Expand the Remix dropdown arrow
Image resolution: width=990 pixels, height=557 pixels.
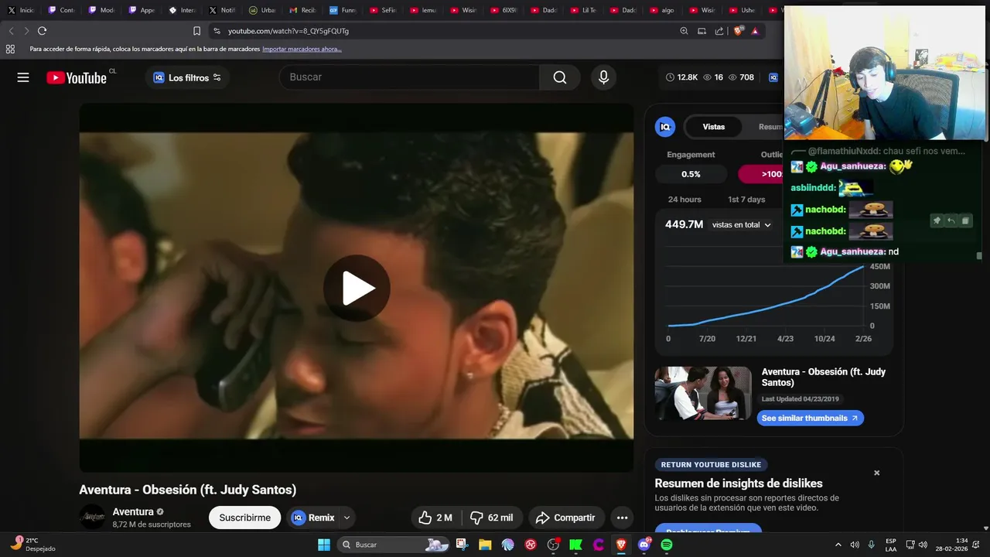coord(346,518)
